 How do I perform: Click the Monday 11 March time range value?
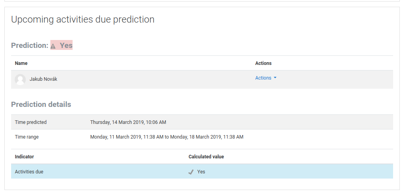167,137
